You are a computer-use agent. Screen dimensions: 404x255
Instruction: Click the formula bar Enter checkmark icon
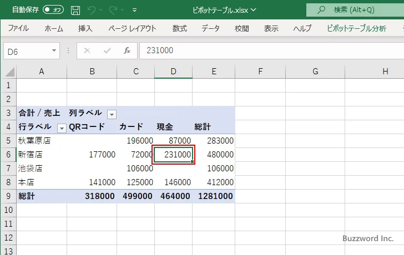(x=107, y=50)
